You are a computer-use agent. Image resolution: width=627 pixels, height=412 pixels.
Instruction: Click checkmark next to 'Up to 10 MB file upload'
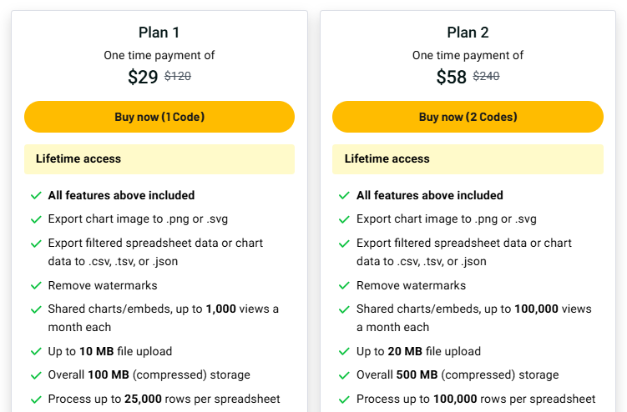[36, 352]
